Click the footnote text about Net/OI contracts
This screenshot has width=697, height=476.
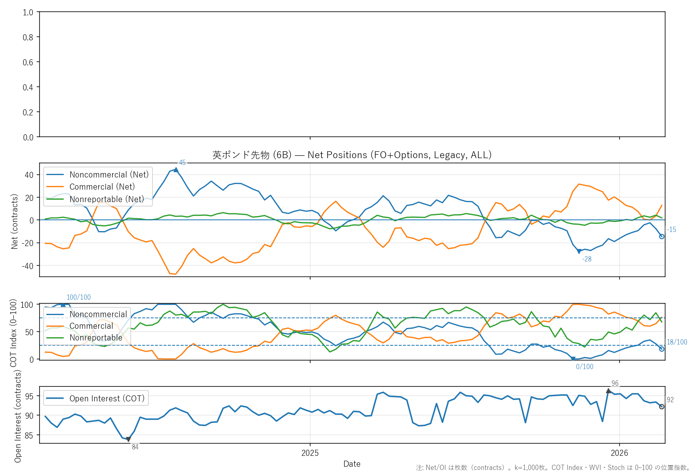(x=553, y=468)
